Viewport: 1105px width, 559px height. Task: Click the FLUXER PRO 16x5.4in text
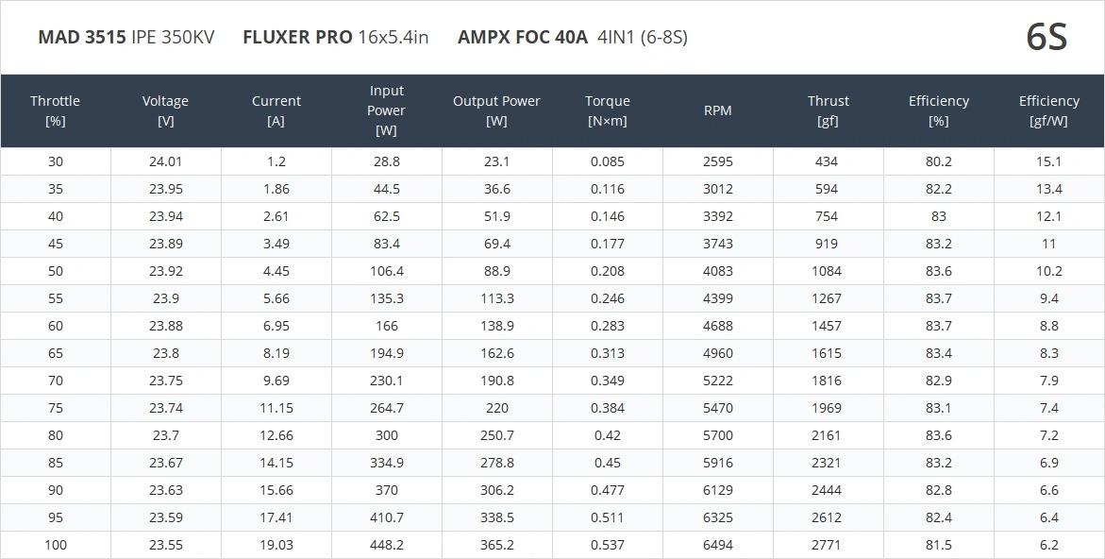335,38
